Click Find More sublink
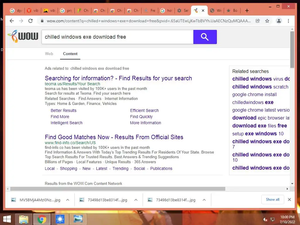This screenshot has width=300, height=225. [60, 117]
